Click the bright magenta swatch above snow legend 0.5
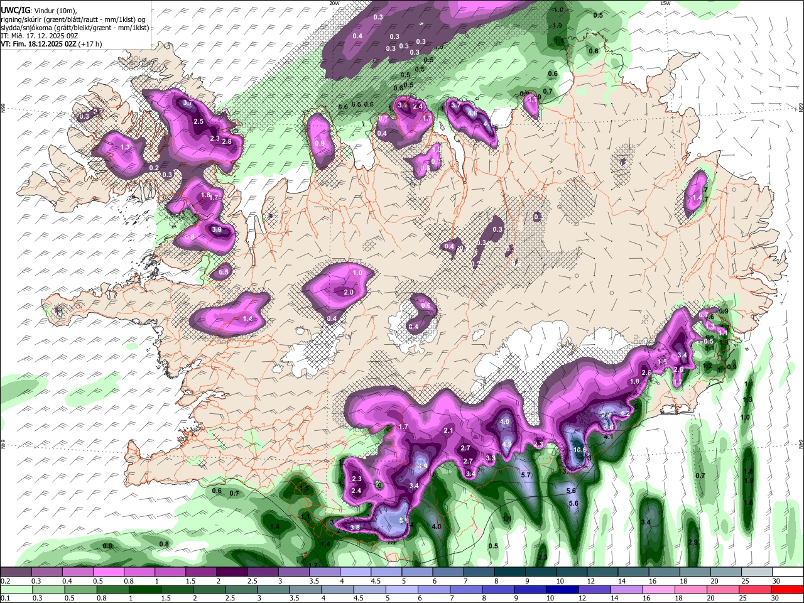This screenshot has height=603, width=804. [108, 572]
